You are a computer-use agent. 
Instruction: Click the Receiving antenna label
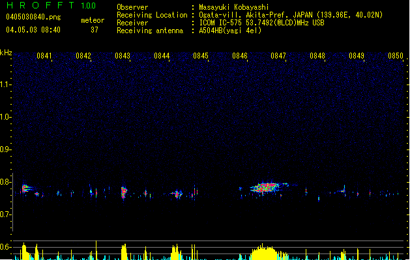click(x=150, y=31)
